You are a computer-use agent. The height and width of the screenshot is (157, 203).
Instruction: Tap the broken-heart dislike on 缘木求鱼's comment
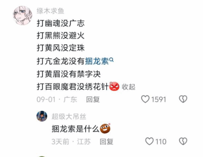point(183,99)
